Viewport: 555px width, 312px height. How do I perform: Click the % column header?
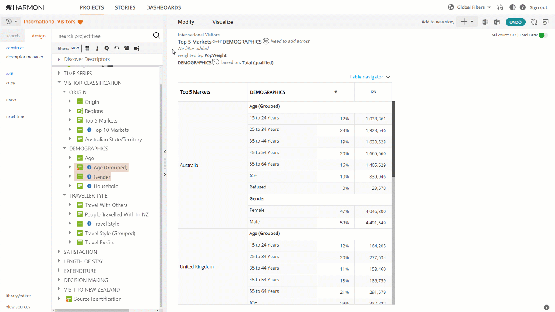tap(336, 92)
